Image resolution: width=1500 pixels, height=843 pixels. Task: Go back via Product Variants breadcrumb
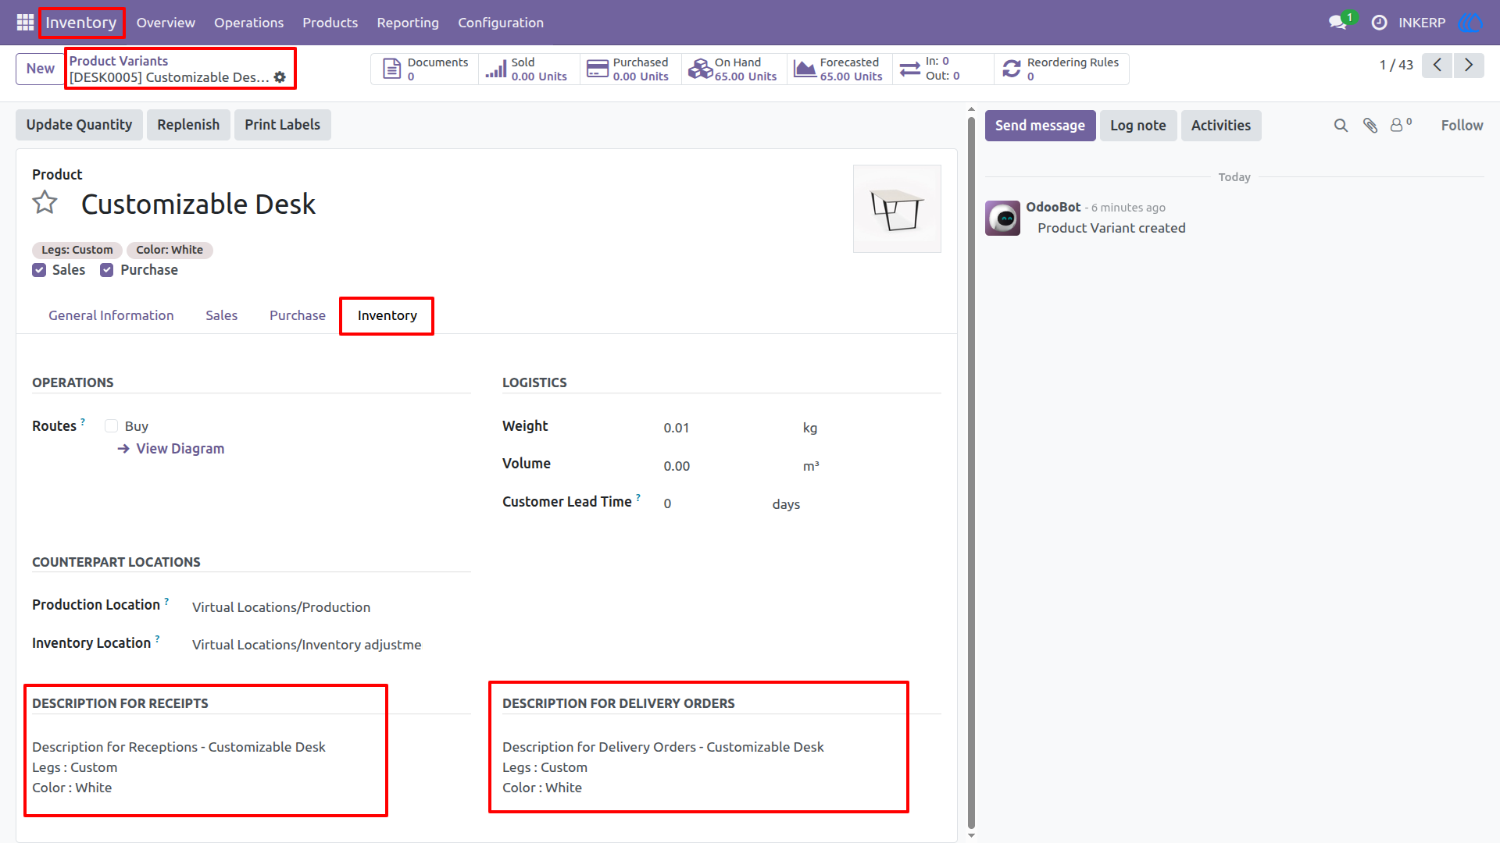pyautogui.click(x=119, y=61)
